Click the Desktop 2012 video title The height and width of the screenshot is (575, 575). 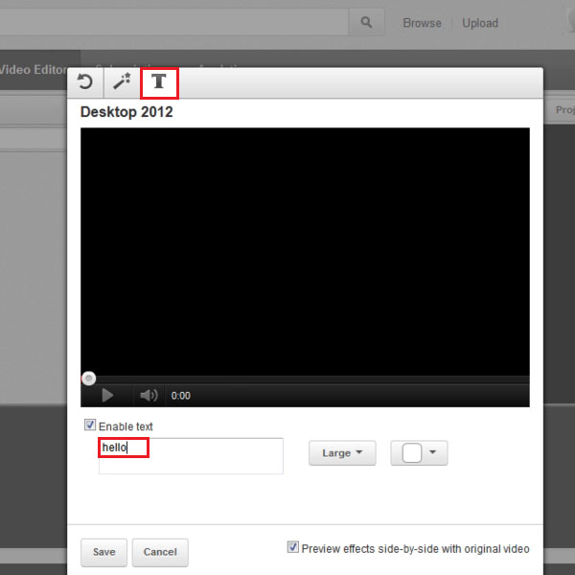coord(126,112)
